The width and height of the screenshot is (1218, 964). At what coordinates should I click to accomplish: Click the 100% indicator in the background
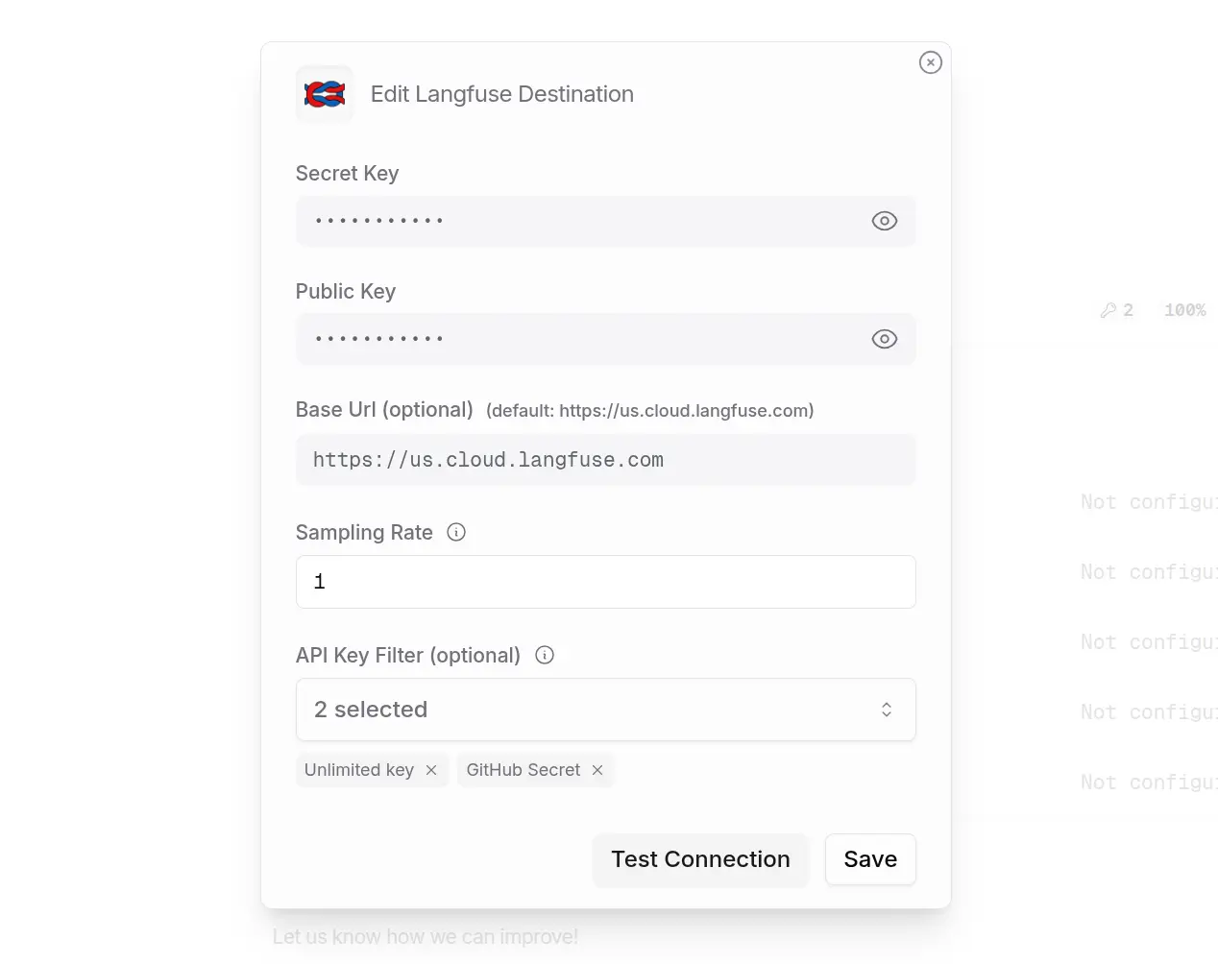(1184, 309)
